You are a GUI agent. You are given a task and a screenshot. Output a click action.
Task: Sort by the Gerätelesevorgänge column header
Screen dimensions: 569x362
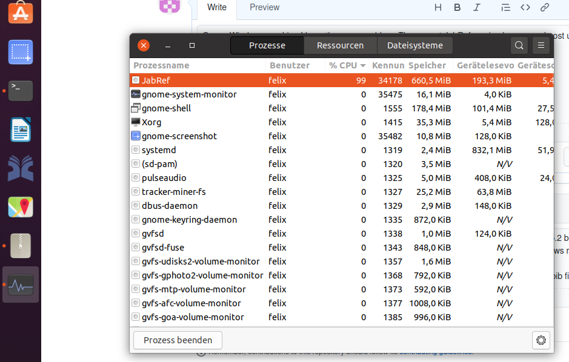point(485,65)
